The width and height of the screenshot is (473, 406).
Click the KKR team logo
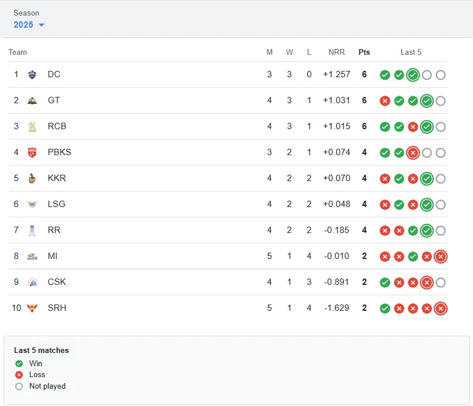32,178
